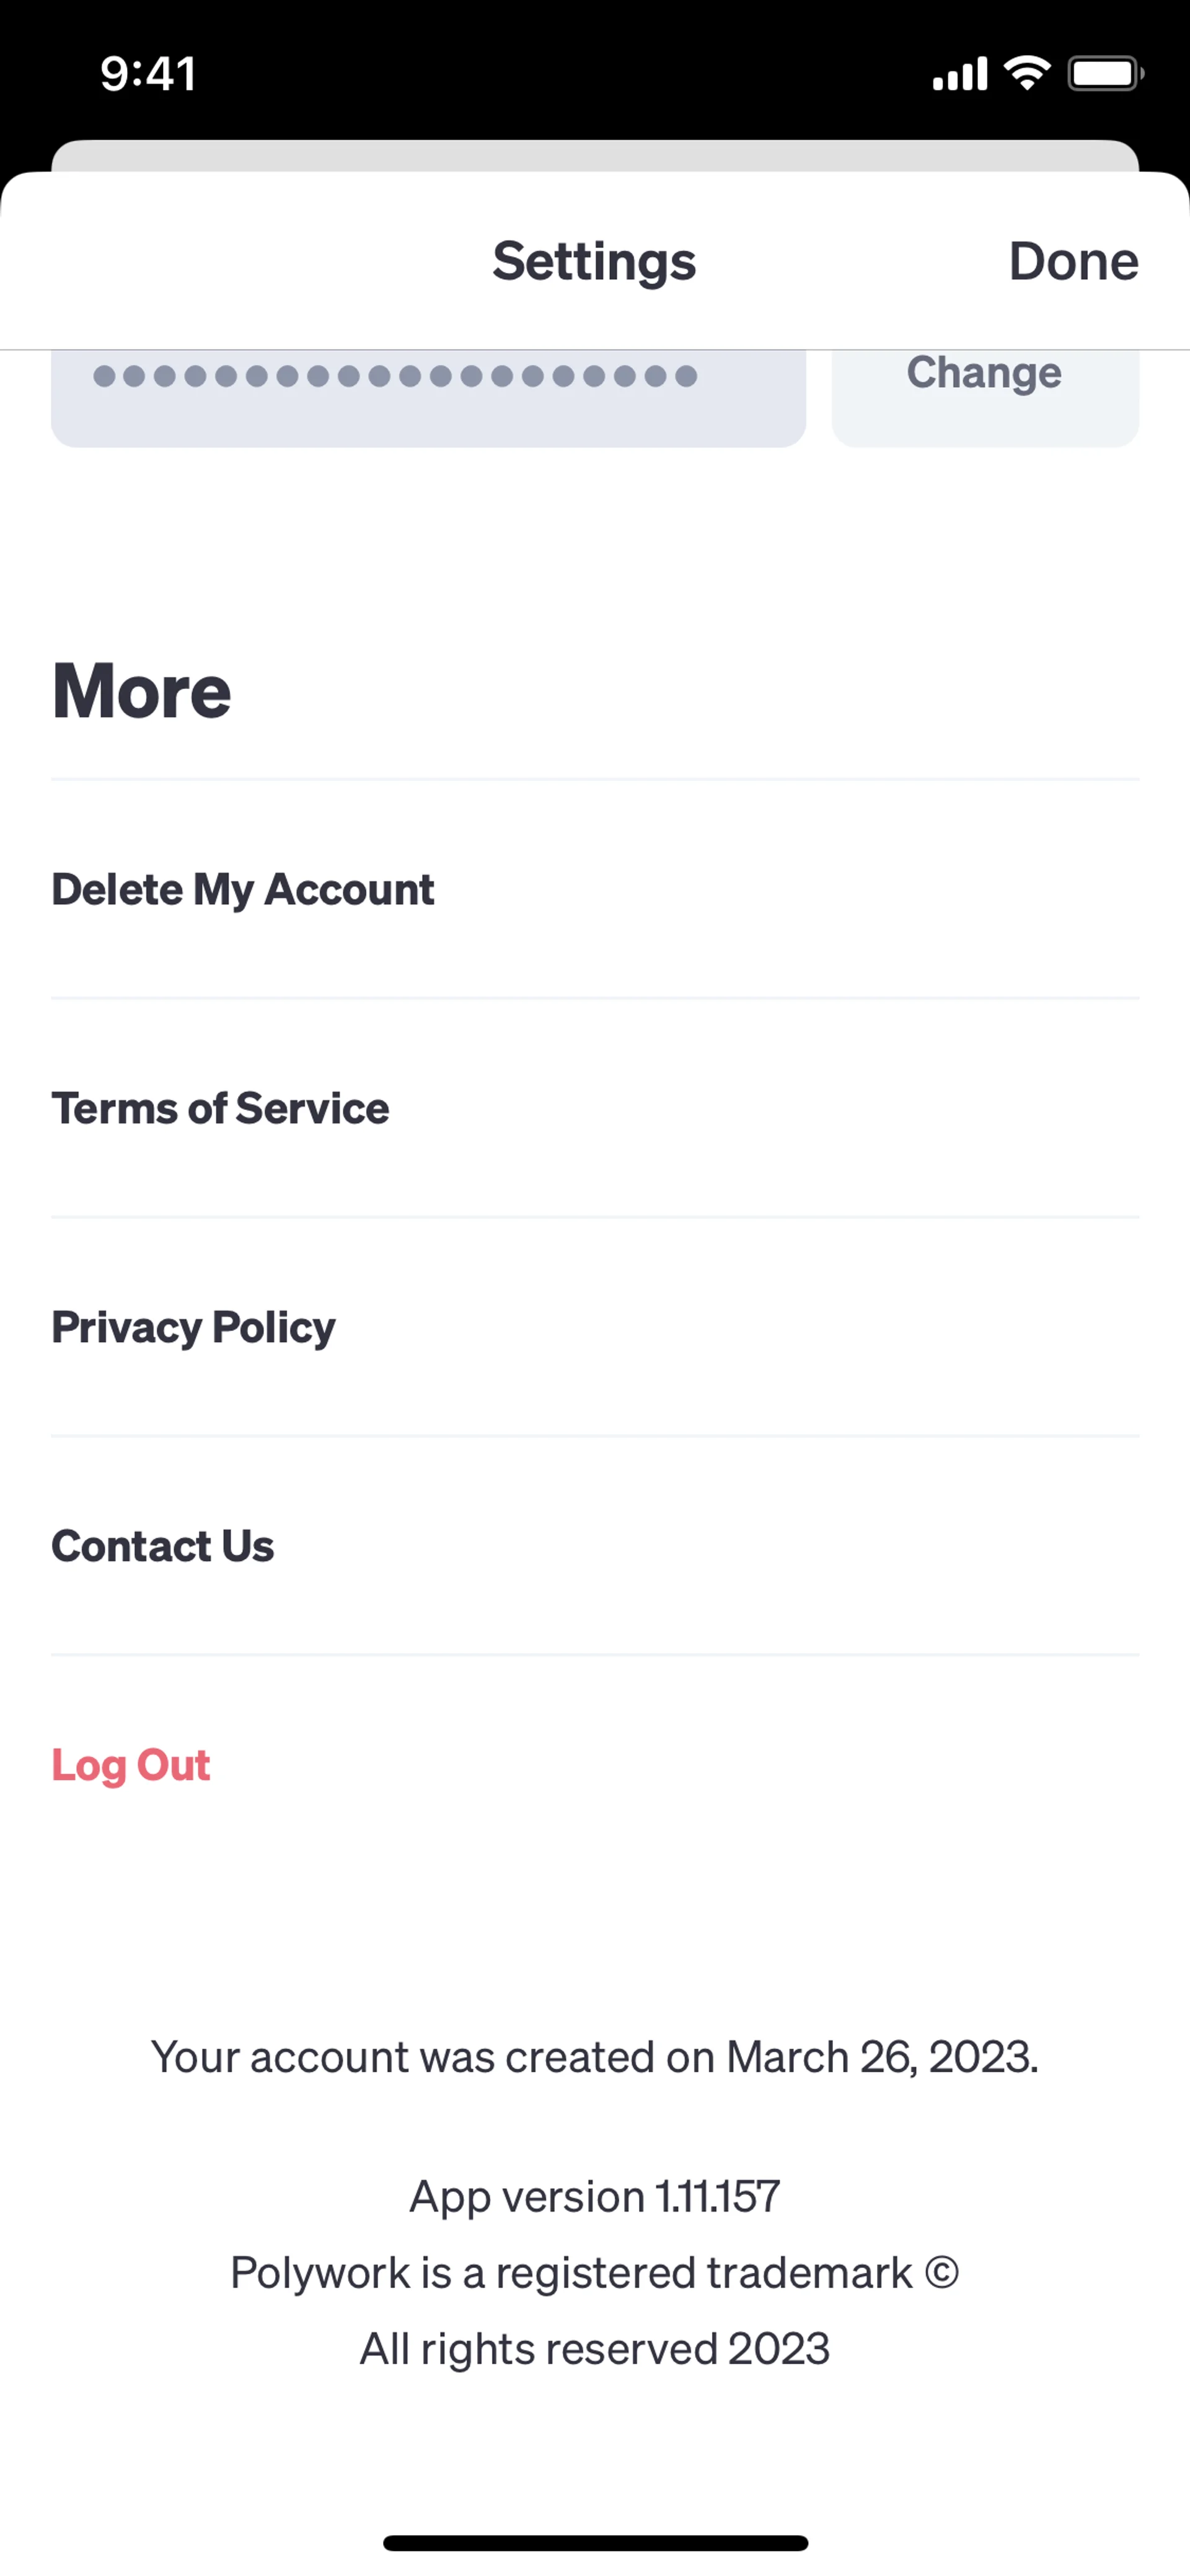Tap the home indicator bar
This screenshot has width=1190, height=2576.
tap(595, 2542)
